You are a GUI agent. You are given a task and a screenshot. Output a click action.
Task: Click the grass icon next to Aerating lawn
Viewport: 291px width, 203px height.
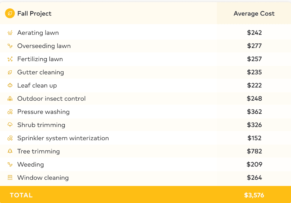(x=10, y=33)
